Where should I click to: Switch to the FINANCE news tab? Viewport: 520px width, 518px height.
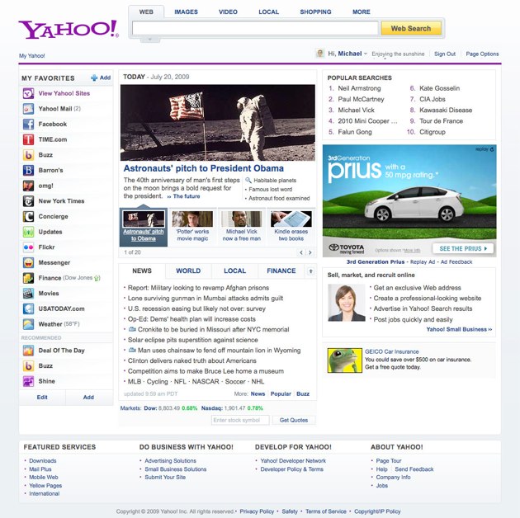281,271
